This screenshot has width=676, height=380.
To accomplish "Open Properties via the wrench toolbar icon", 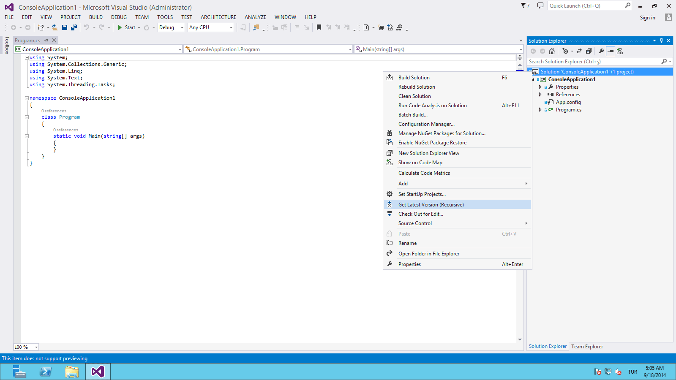I will tap(601, 51).
